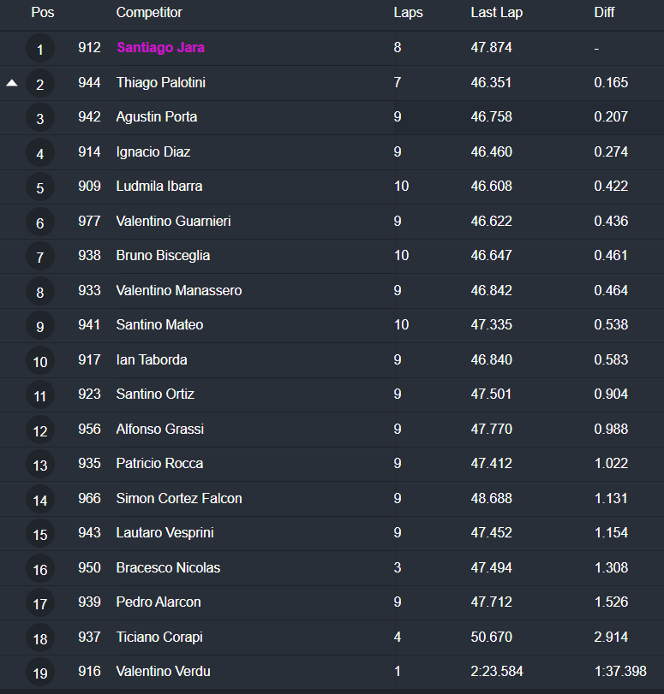The width and height of the screenshot is (664, 694).
Task: Click the position 5 circle badge
Action: click(40, 187)
